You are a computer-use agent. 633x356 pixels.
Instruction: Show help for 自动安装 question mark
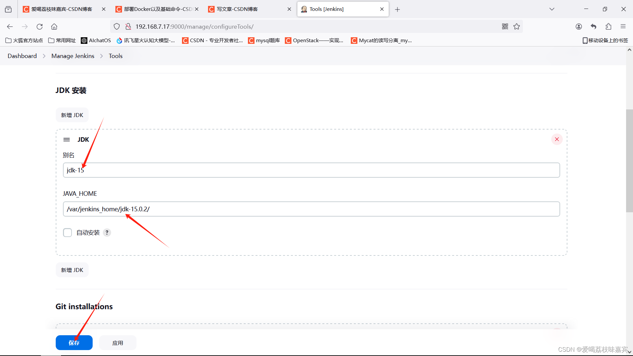tap(107, 232)
